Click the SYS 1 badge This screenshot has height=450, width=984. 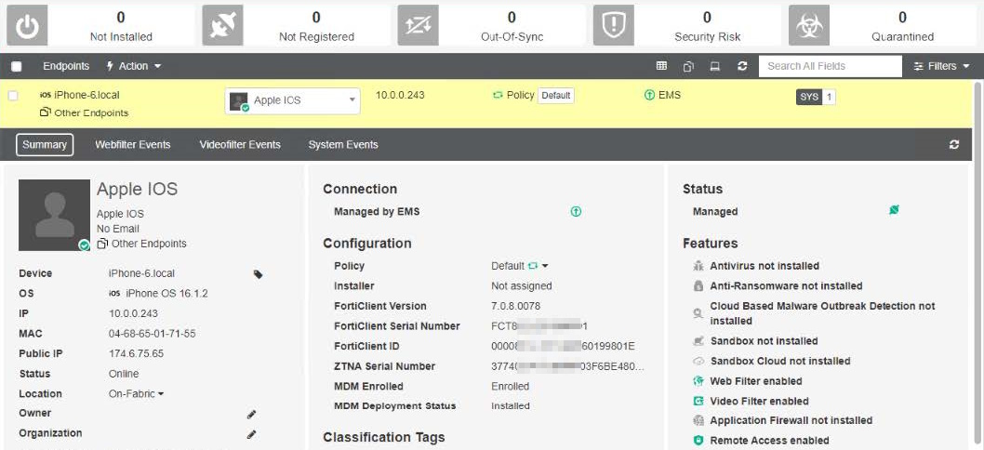[816, 97]
